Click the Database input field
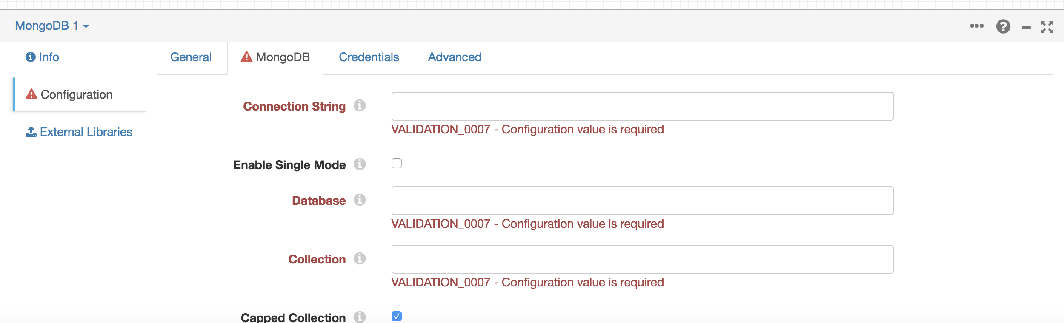This screenshot has height=323, width=1064. tap(642, 201)
